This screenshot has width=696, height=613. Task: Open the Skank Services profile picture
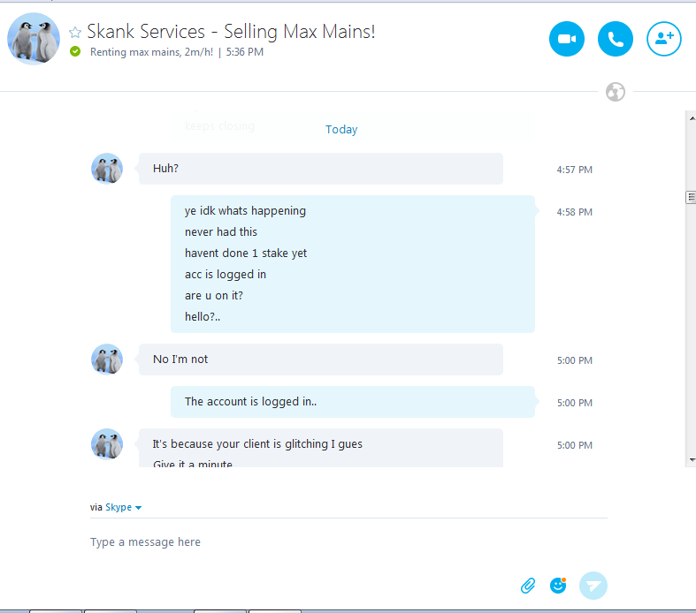click(34, 40)
